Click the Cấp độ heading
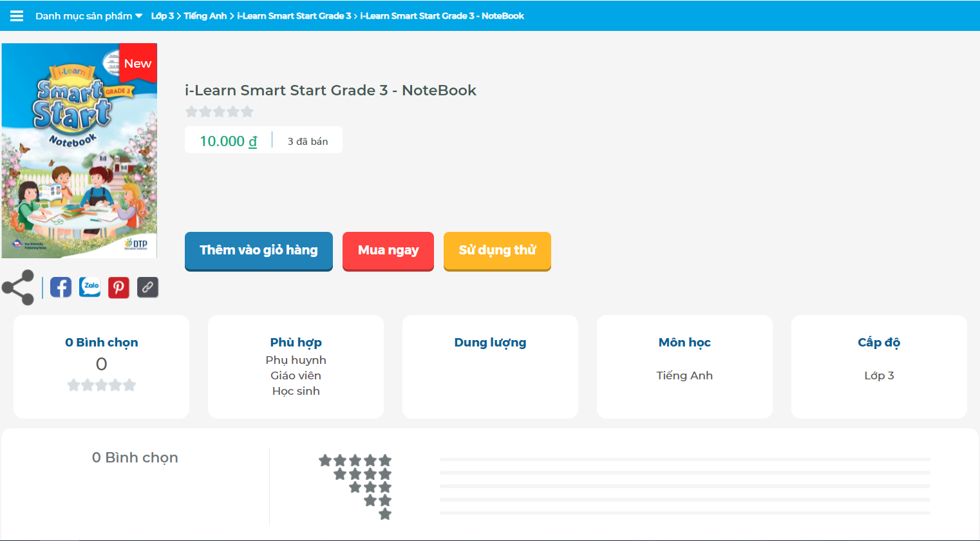 pos(879,343)
